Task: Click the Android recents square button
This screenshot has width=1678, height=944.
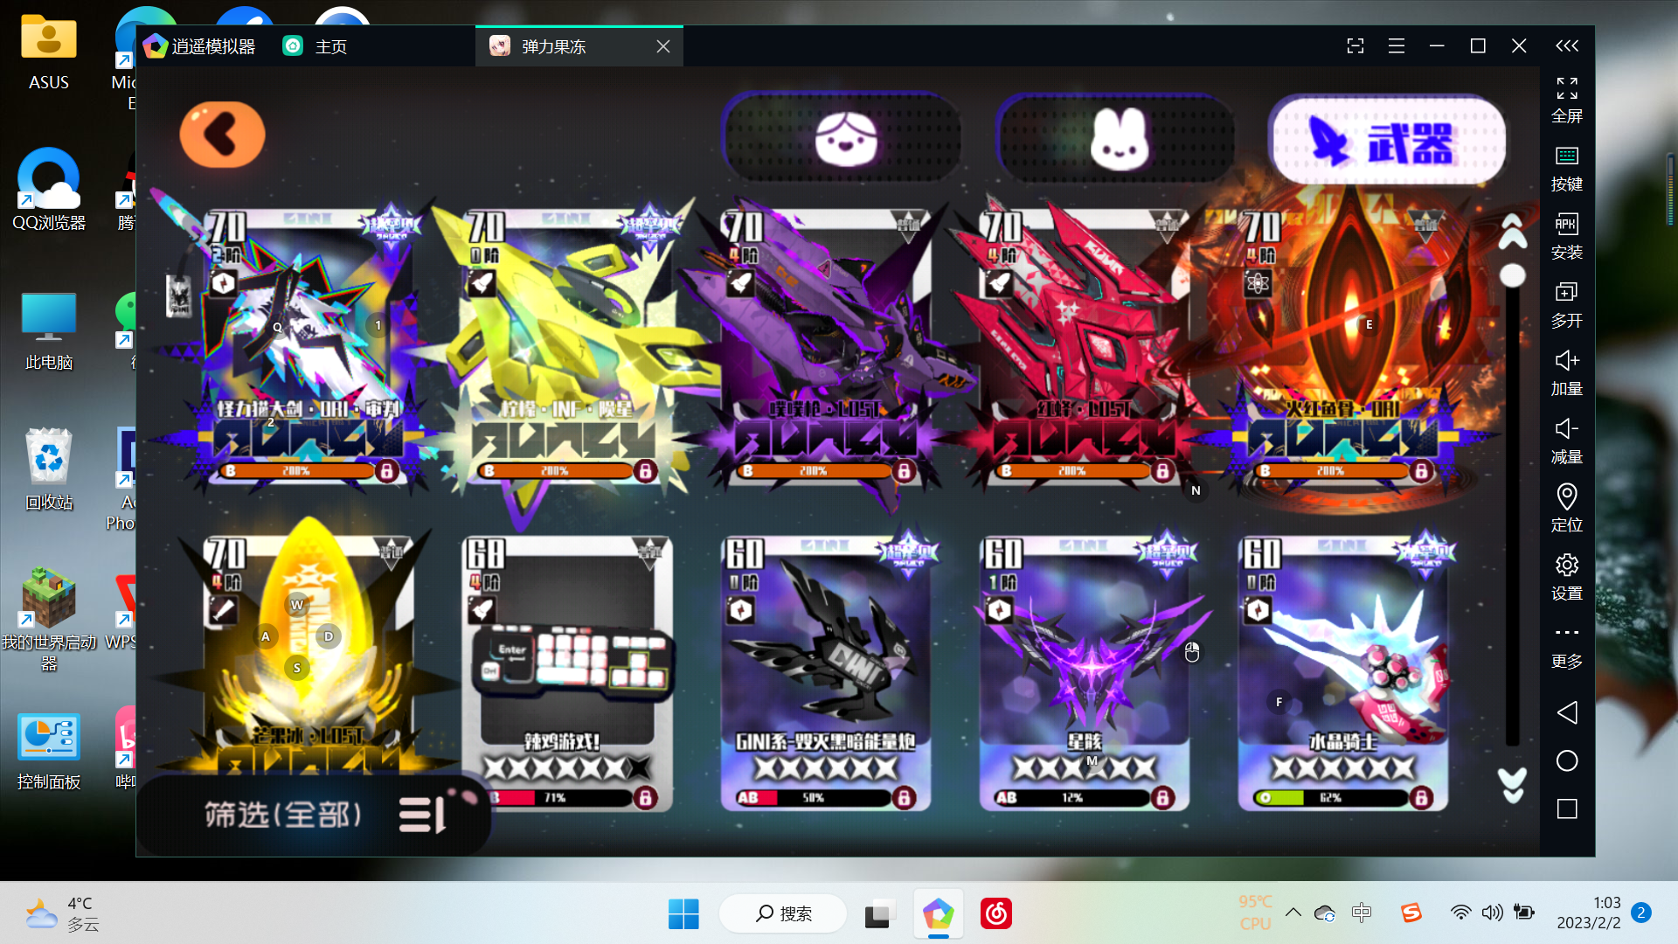Action: 1567,809
